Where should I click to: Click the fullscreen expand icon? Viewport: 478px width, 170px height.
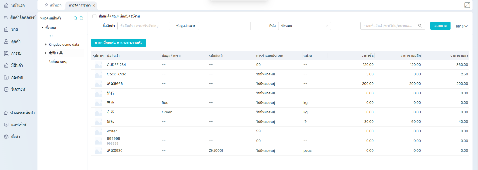point(467,5)
